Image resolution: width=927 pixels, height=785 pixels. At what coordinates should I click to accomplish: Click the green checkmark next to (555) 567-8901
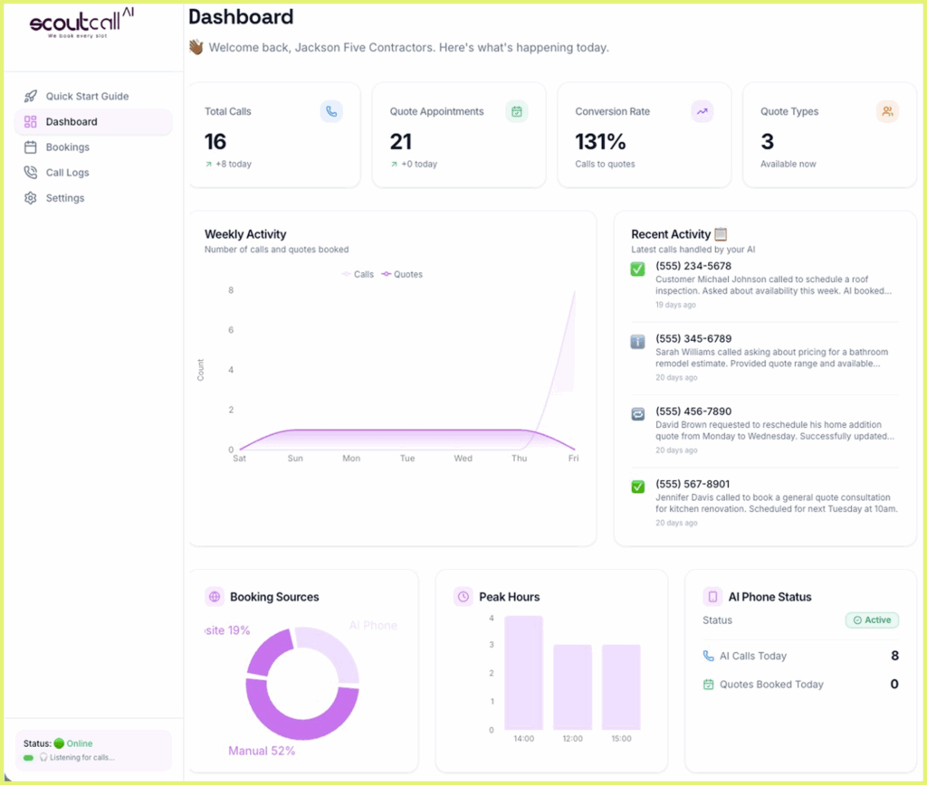(x=637, y=487)
